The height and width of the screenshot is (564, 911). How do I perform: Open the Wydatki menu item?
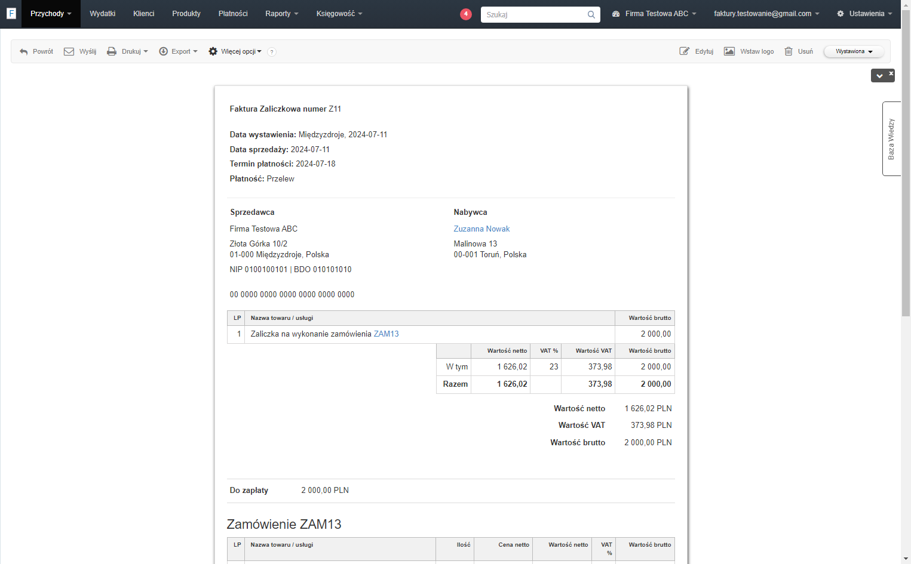click(103, 14)
